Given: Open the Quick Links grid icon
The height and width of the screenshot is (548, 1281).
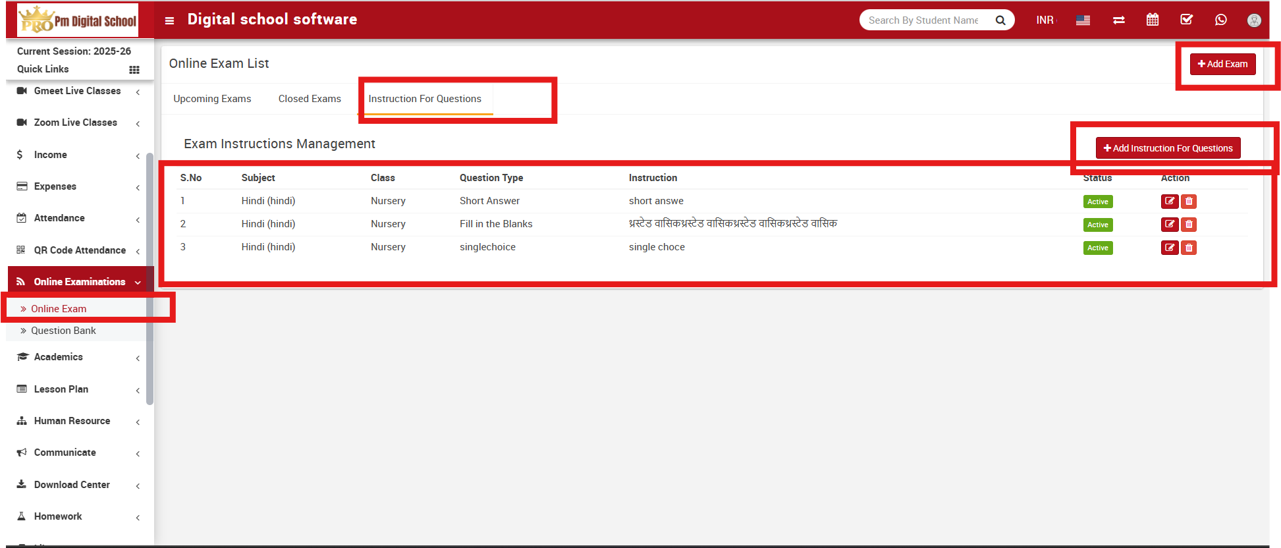Looking at the screenshot, I should (134, 70).
